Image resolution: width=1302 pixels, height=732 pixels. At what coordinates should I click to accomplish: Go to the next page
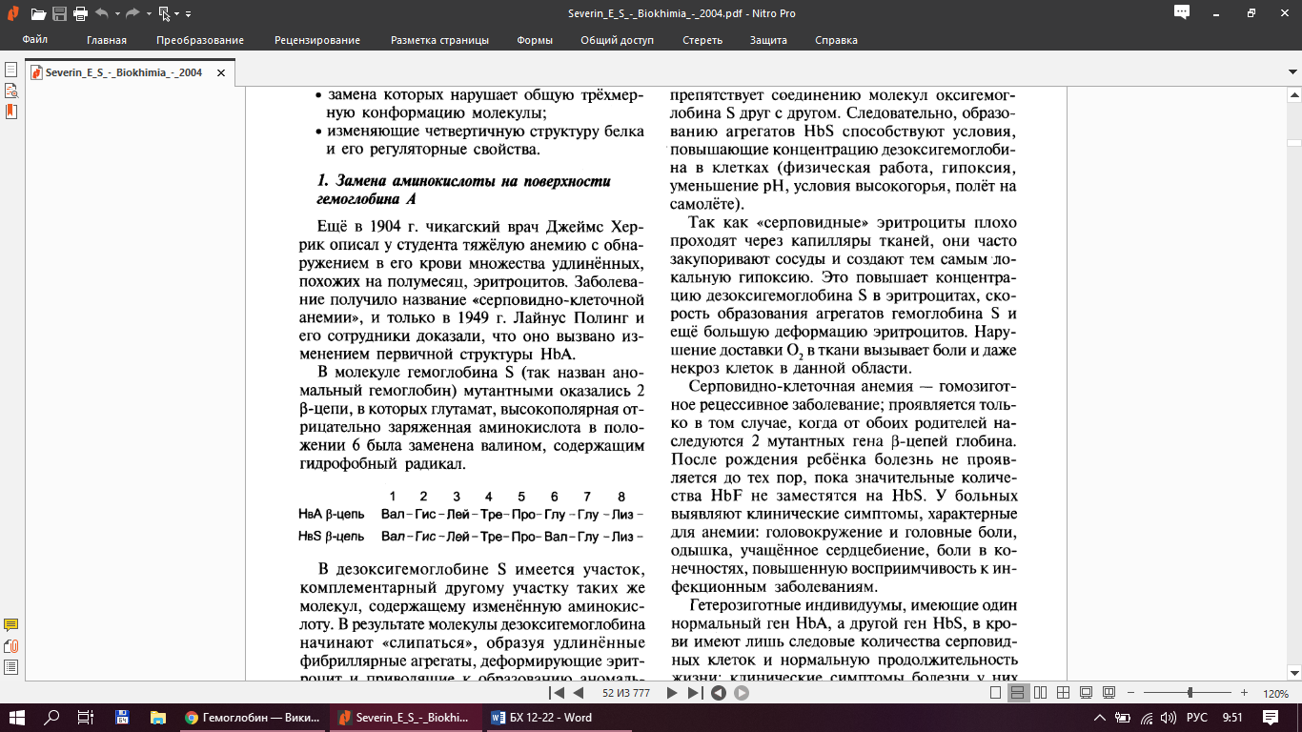tap(672, 693)
